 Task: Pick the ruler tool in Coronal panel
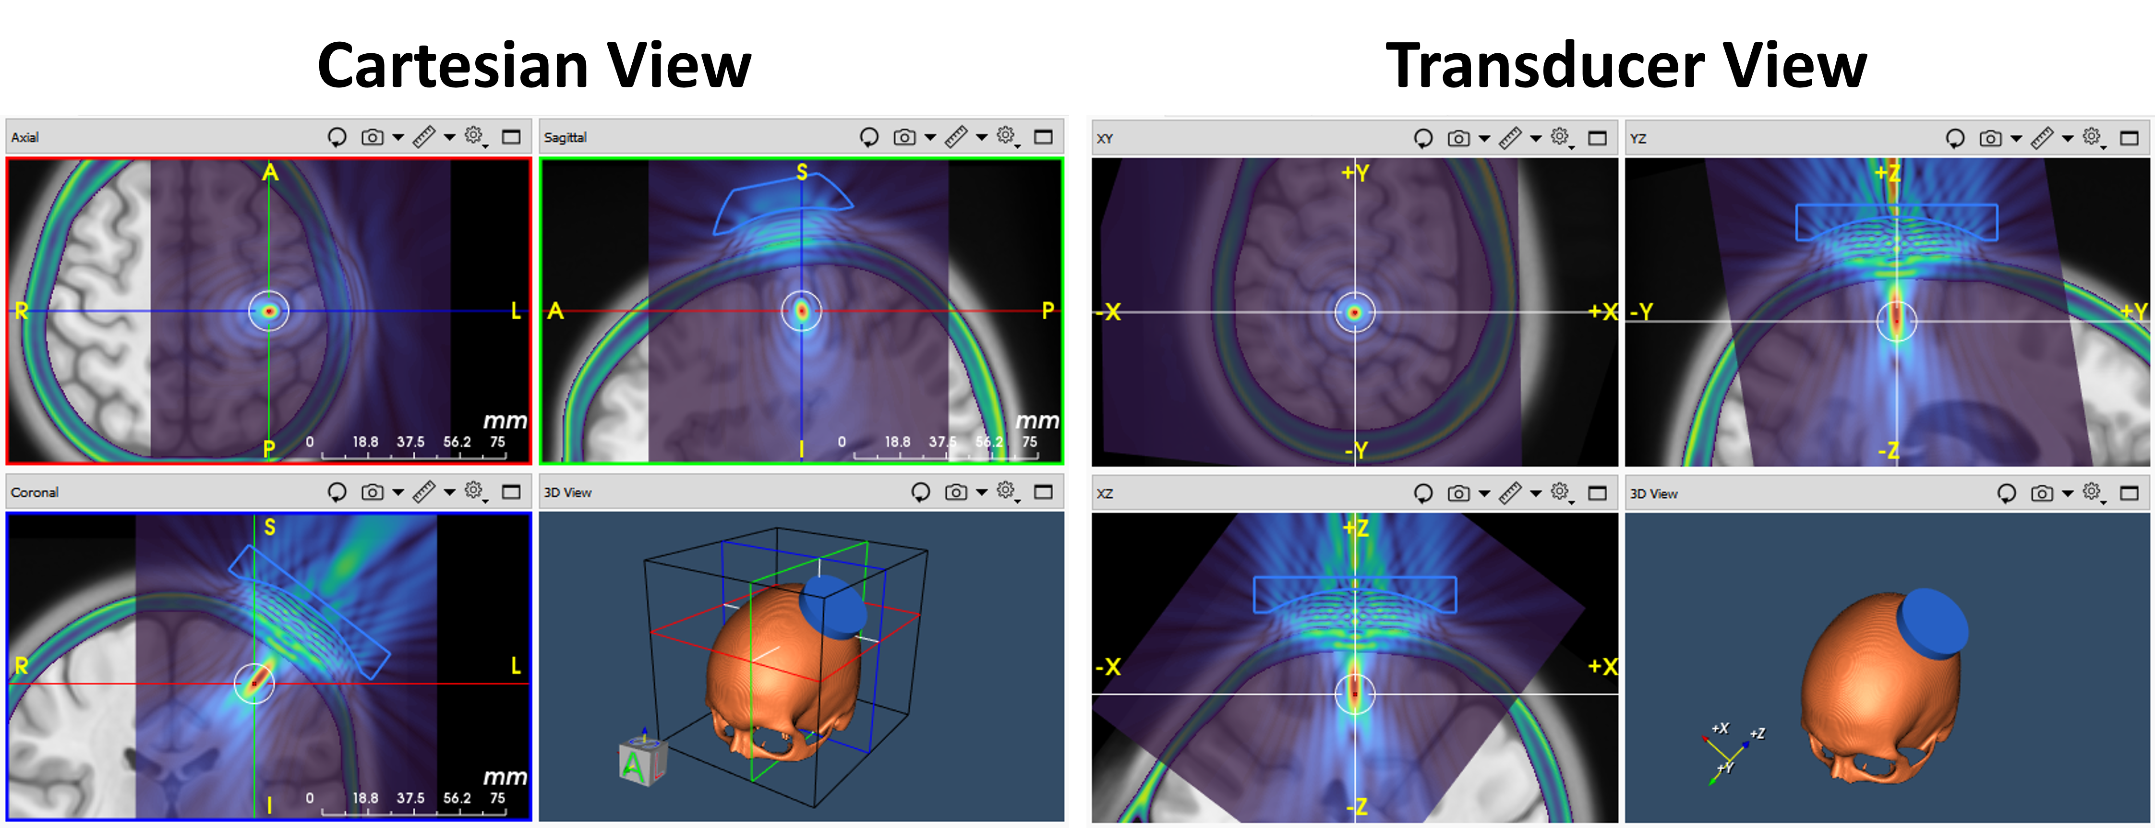pos(424,492)
